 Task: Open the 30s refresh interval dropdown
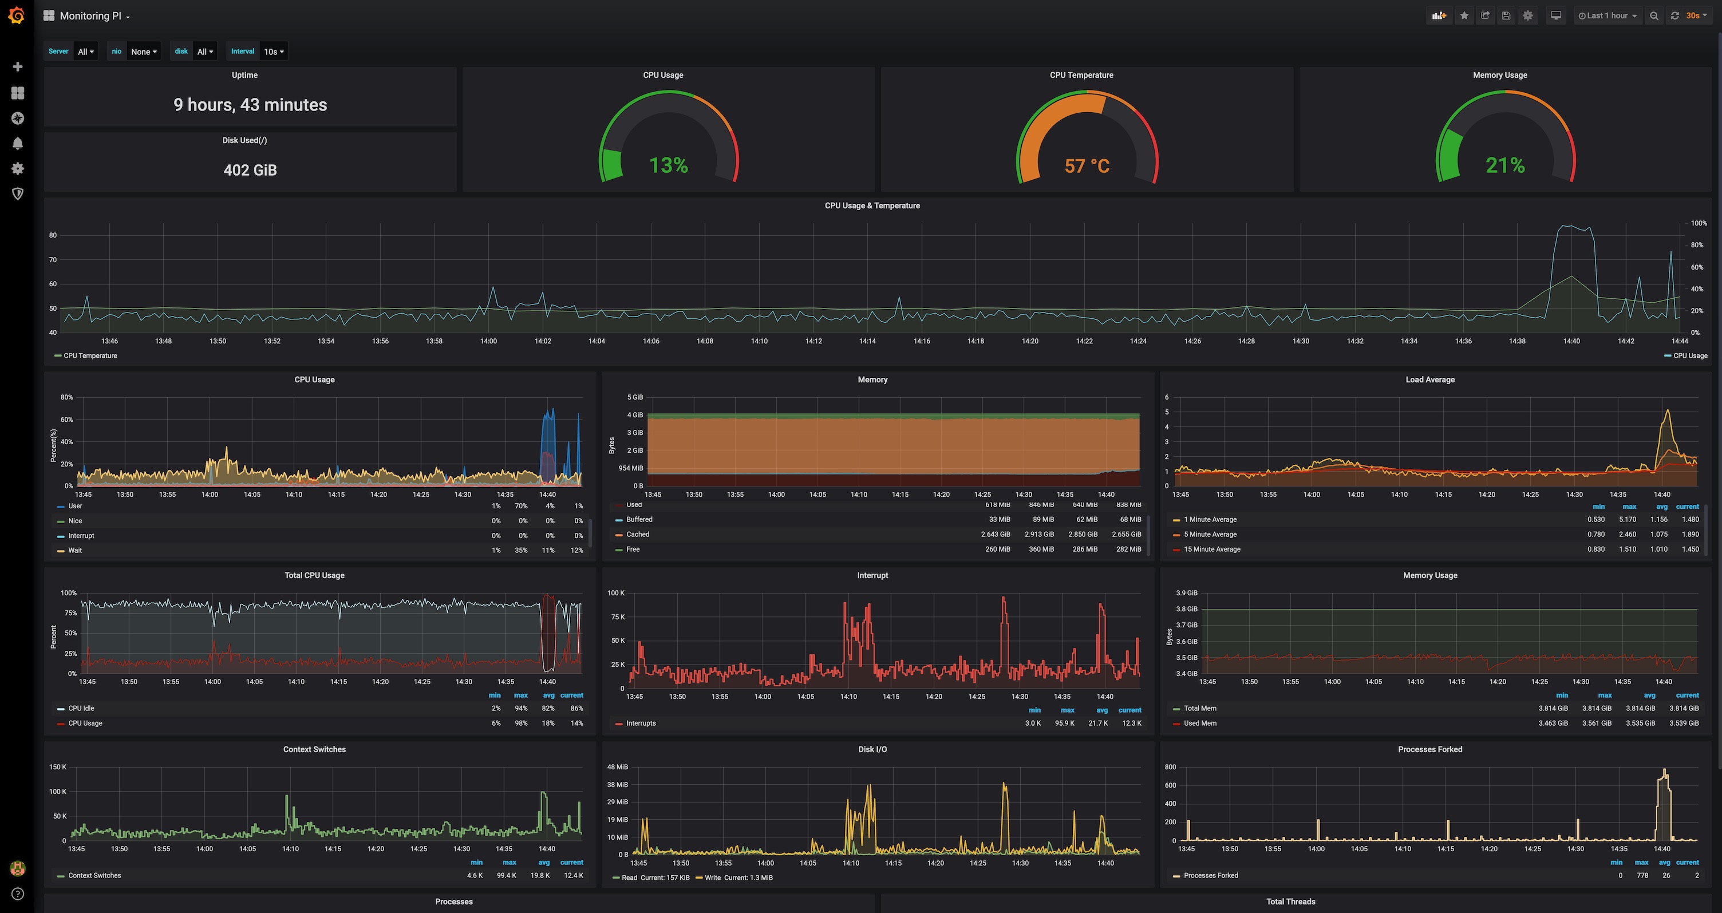pos(1696,15)
